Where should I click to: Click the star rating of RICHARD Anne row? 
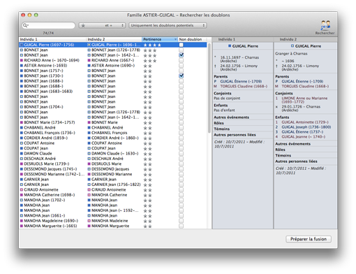coord(150,61)
